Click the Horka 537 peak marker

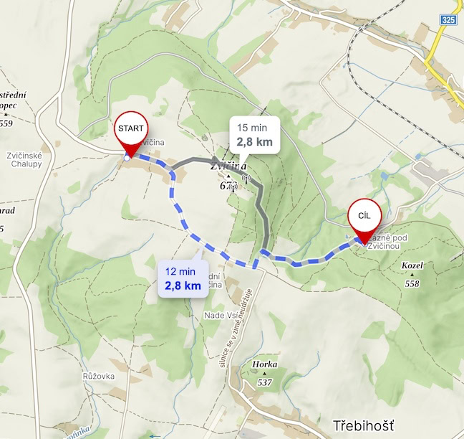264,374
